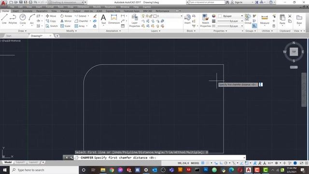The width and height of the screenshot is (309, 174).
Task: Select the Circle tool
Action: [23, 19]
